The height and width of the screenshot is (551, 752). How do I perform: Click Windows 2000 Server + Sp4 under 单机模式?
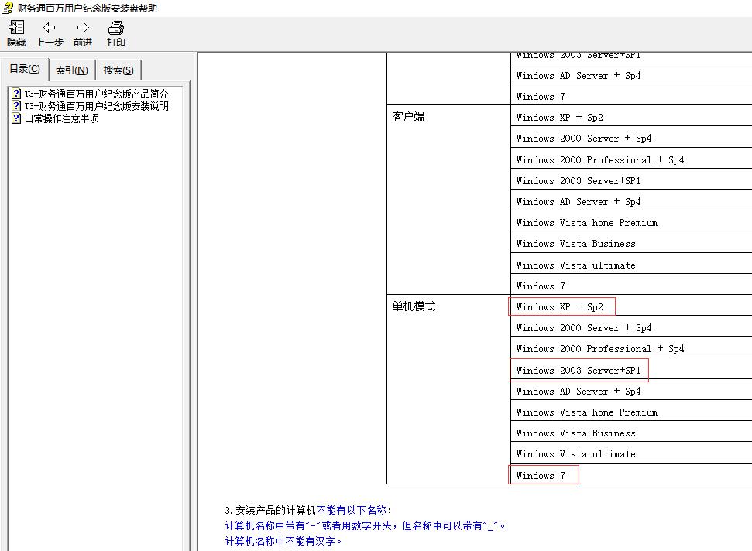pyautogui.click(x=584, y=328)
